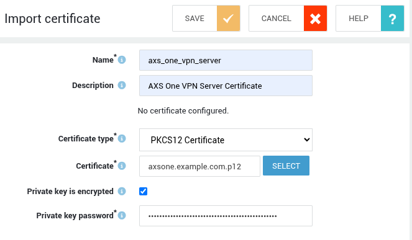Expand the Certificate type dropdown
The height and width of the screenshot is (240, 412).
point(226,140)
